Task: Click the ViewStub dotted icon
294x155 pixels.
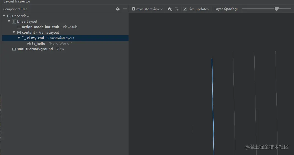Action: [x=19, y=27]
